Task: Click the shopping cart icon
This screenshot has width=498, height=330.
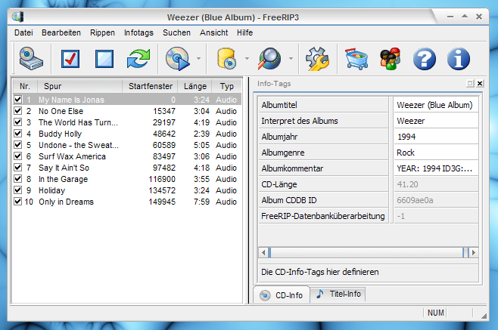Action: 356,59
